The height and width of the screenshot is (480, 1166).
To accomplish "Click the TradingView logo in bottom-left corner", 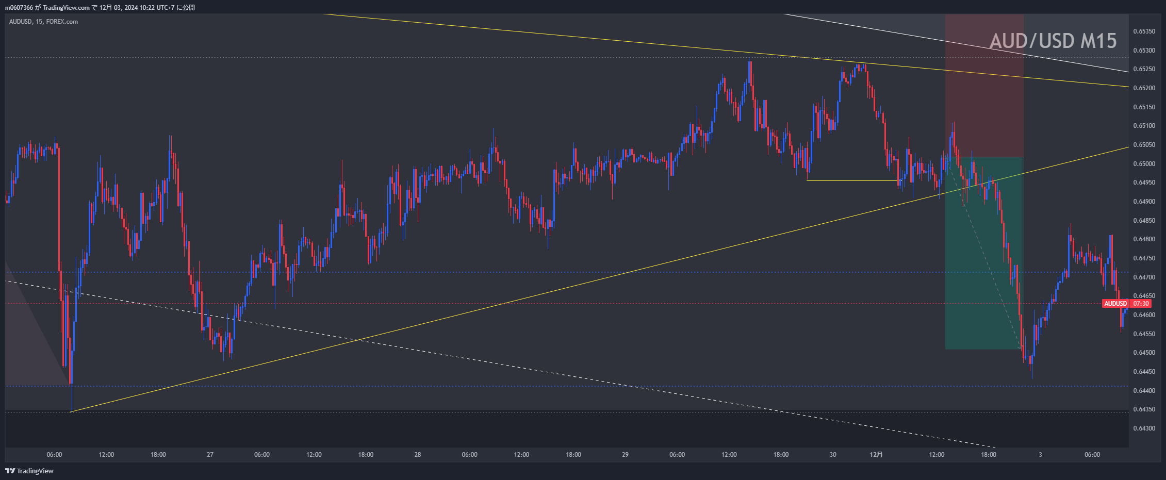I will 29,471.
